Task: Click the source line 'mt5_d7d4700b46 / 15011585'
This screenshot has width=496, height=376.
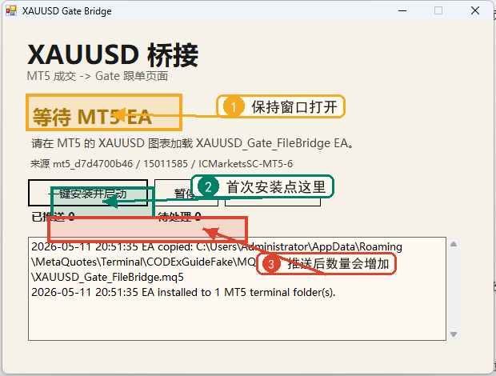Action: click(162, 164)
